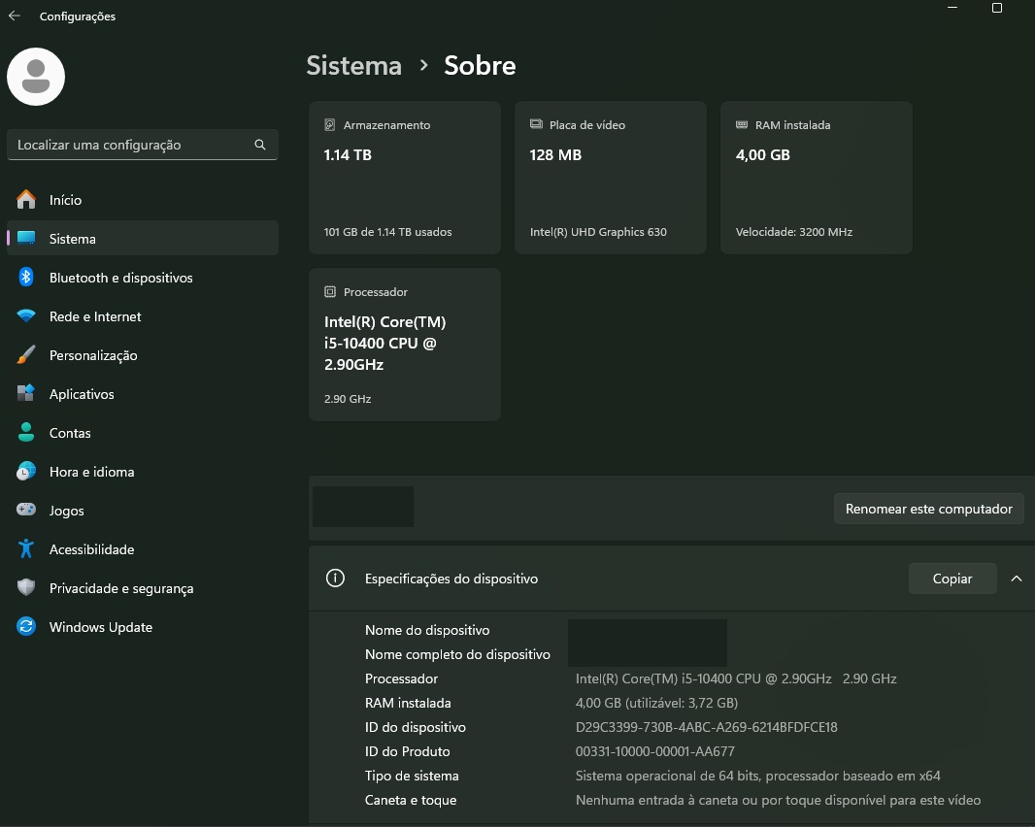Open Bluetooth e dispositivos using its Bluetooth icon
Image resolution: width=1035 pixels, height=827 pixels.
24,278
